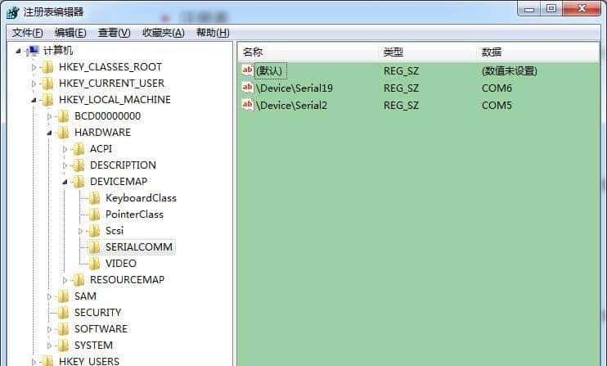Click the HKEY_CLASSES_ROOT folder icon

tap(47, 67)
